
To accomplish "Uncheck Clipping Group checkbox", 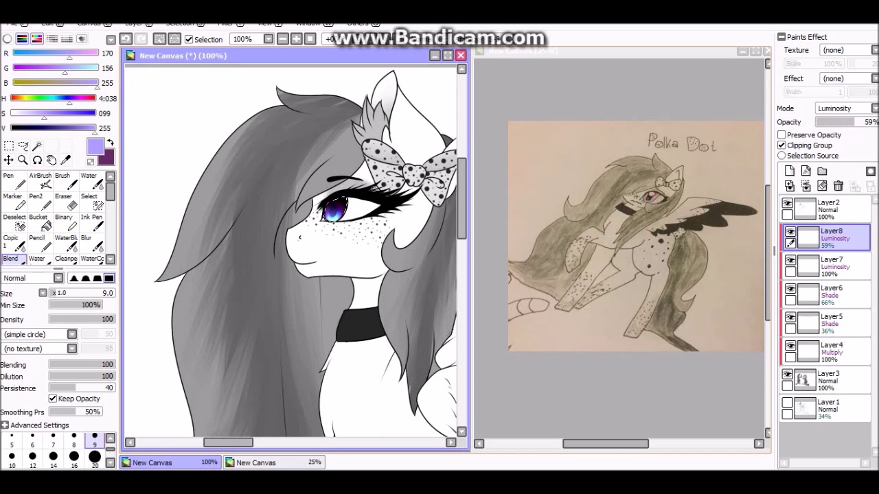I will (781, 145).
